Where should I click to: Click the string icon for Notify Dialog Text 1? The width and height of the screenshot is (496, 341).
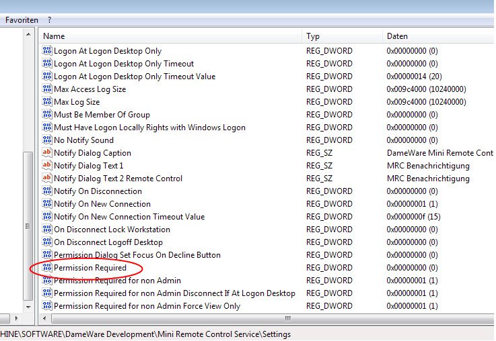coord(47,166)
